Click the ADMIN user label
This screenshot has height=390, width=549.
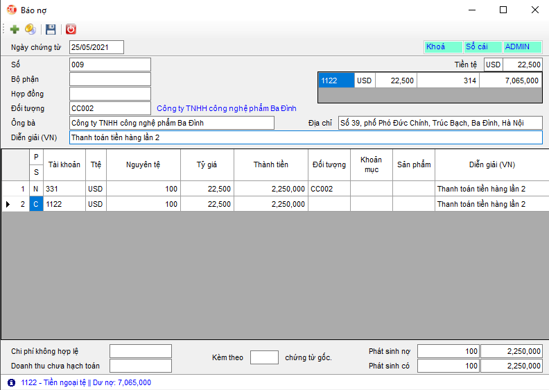click(x=522, y=47)
